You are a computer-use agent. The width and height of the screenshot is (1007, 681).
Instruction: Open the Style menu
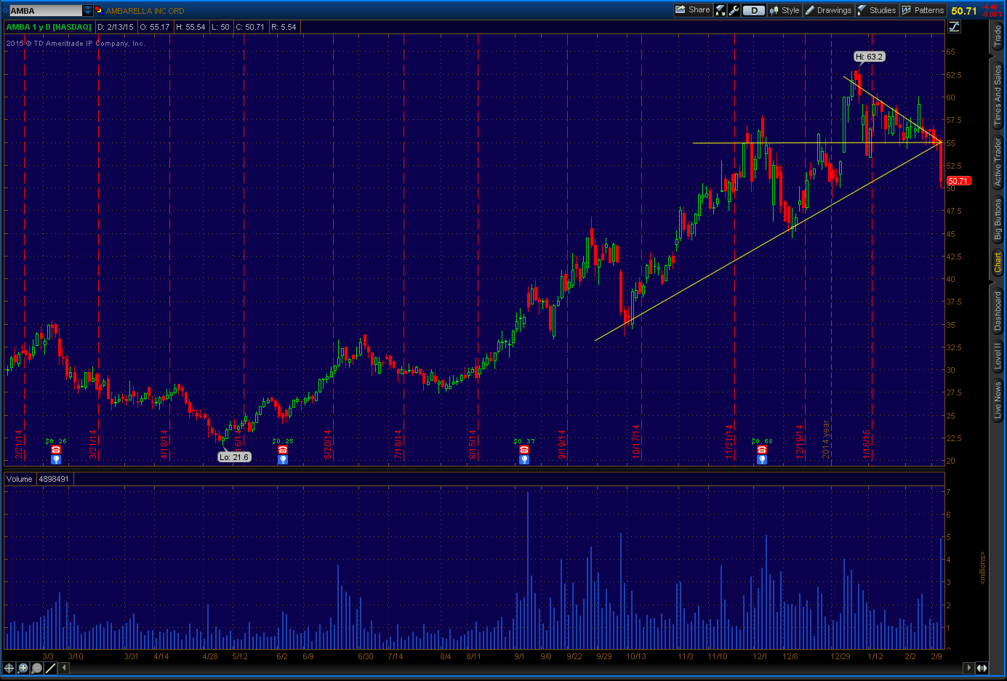tap(785, 10)
